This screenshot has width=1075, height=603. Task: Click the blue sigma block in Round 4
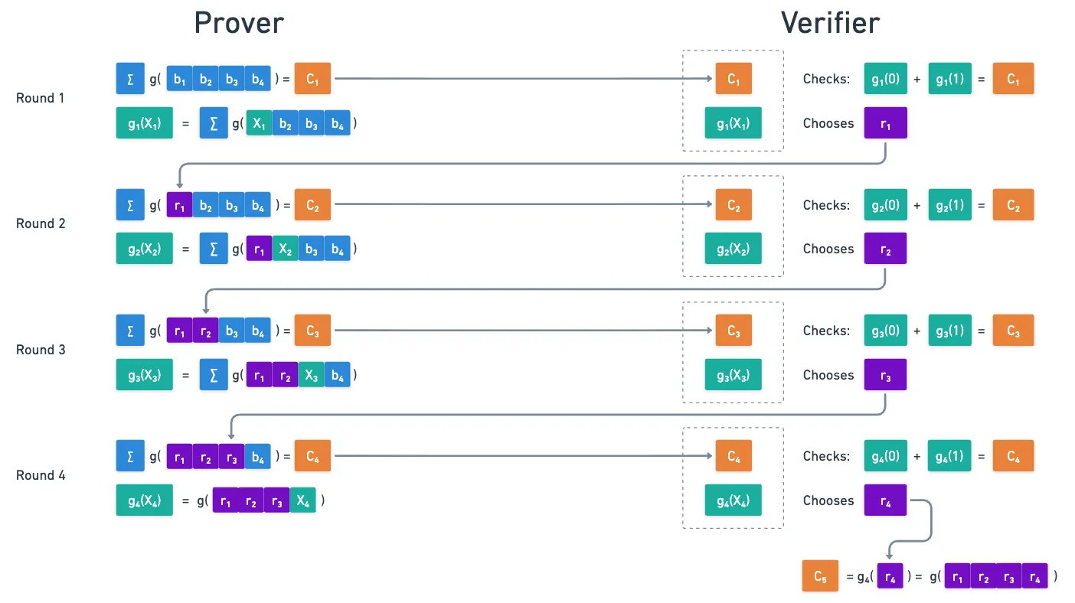point(130,456)
